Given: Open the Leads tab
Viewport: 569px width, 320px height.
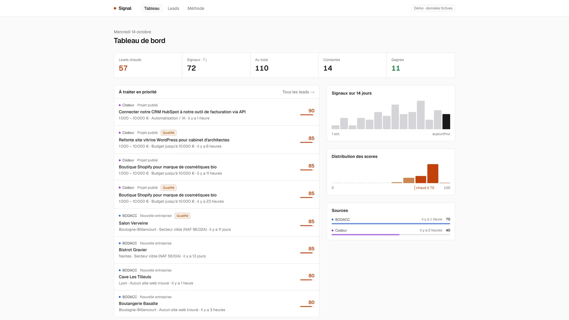Looking at the screenshot, I should [x=174, y=8].
